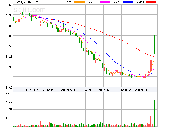The width and height of the screenshot is (174, 127).
Task: Click the magenta MA10 legend swatch
Action: coord(105,2)
